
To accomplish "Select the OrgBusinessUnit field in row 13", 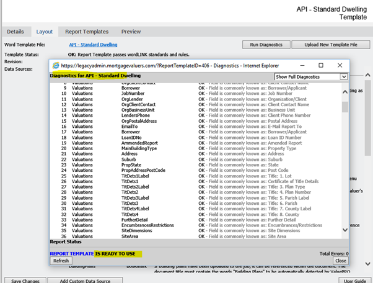I will [x=138, y=110].
